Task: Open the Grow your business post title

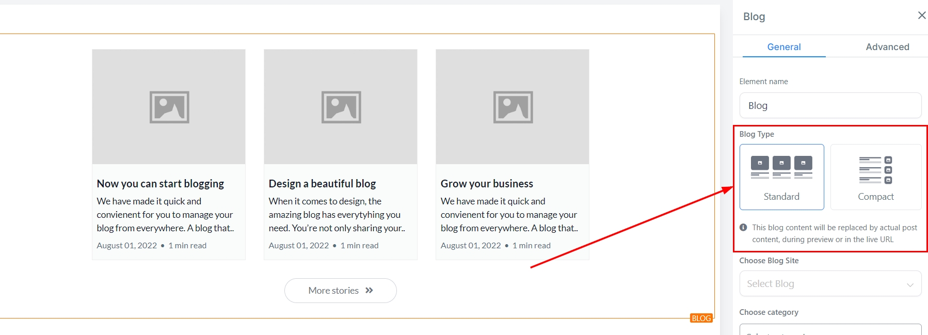Action: [487, 184]
